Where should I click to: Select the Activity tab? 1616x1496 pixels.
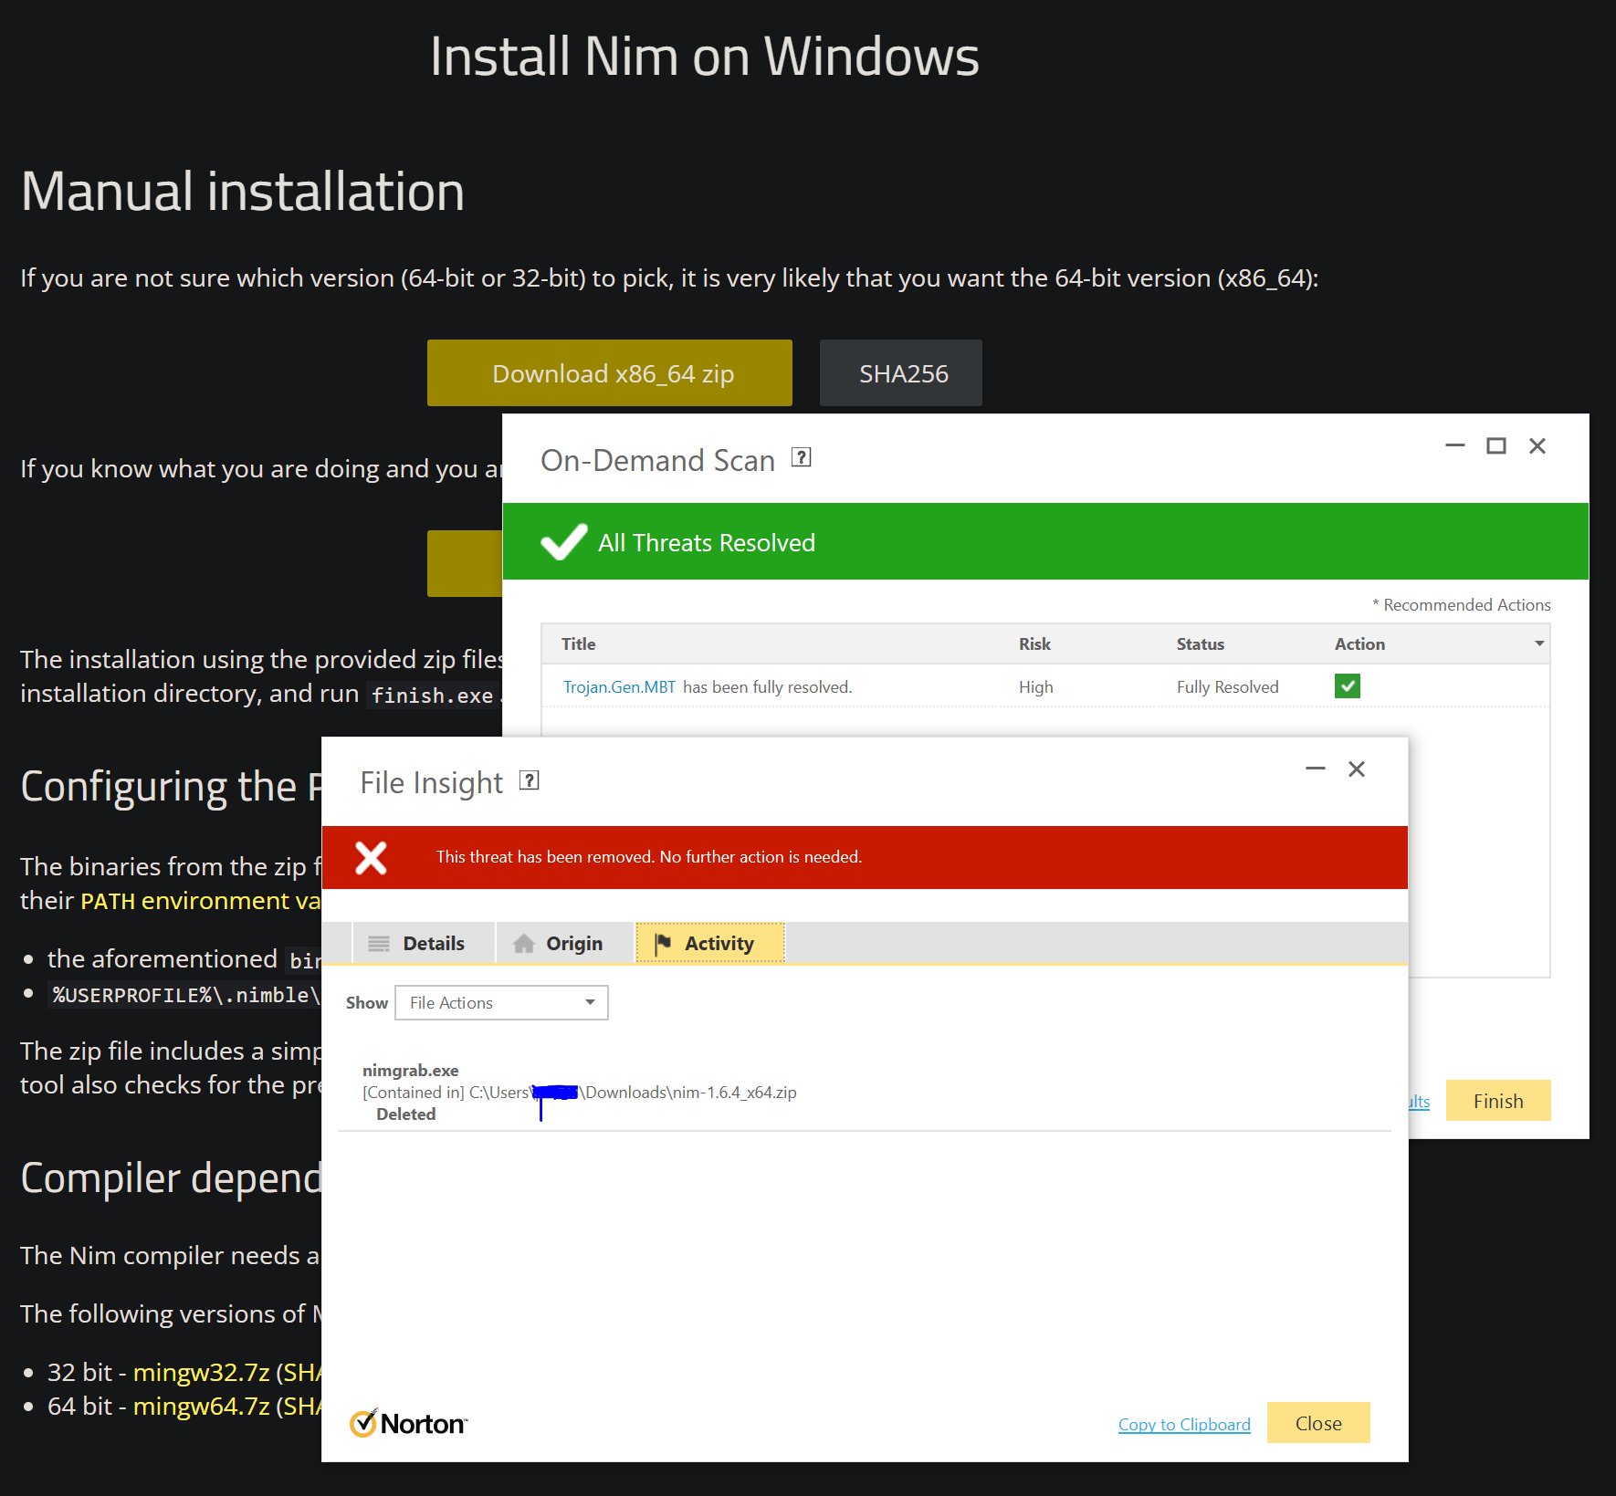(x=708, y=944)
